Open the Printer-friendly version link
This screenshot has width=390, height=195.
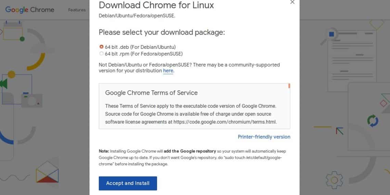264,137
